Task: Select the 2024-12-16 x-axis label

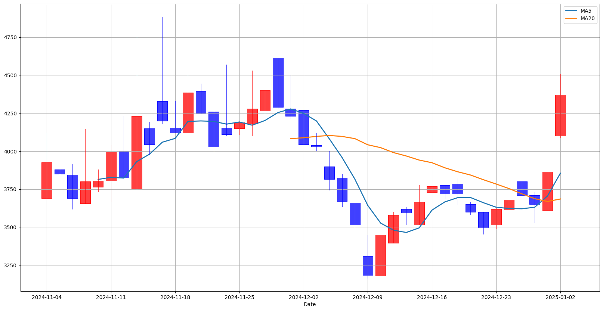Action: [x=432, y=298]
